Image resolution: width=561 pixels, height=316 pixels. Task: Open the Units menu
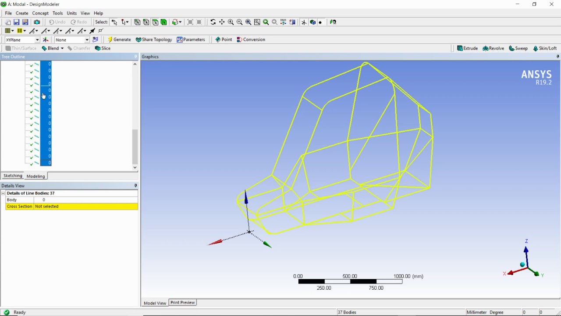click(x=71, y=13)
